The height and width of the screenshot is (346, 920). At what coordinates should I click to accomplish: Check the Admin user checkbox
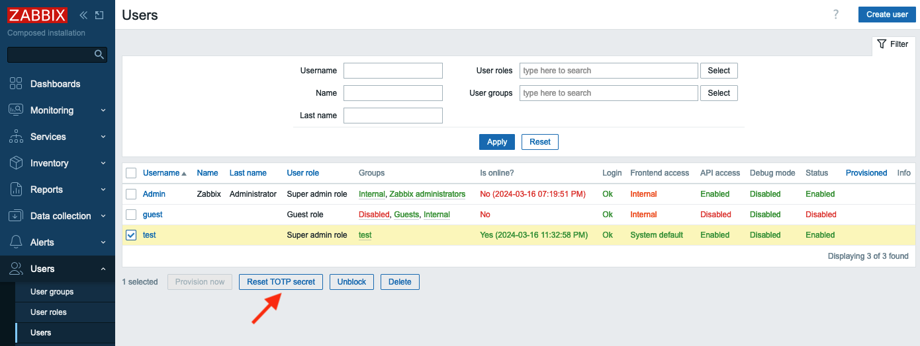click(x=131, y=194)
